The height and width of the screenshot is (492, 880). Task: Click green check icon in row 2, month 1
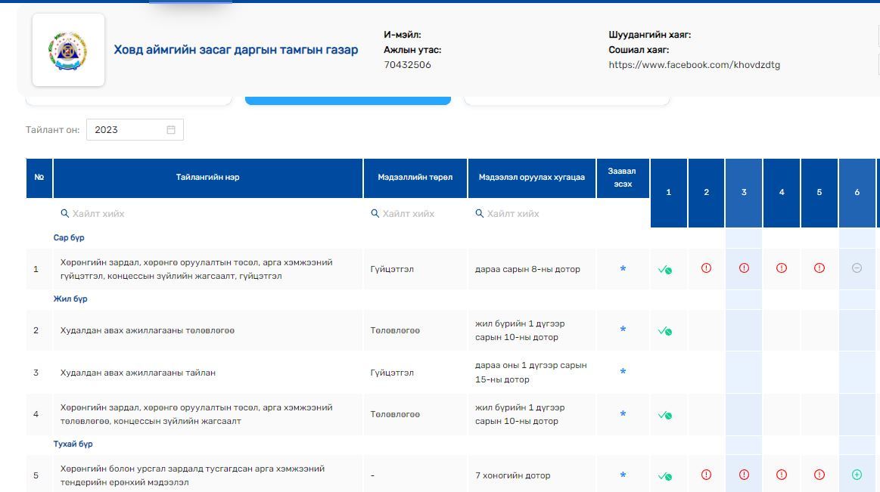point(665,330)
